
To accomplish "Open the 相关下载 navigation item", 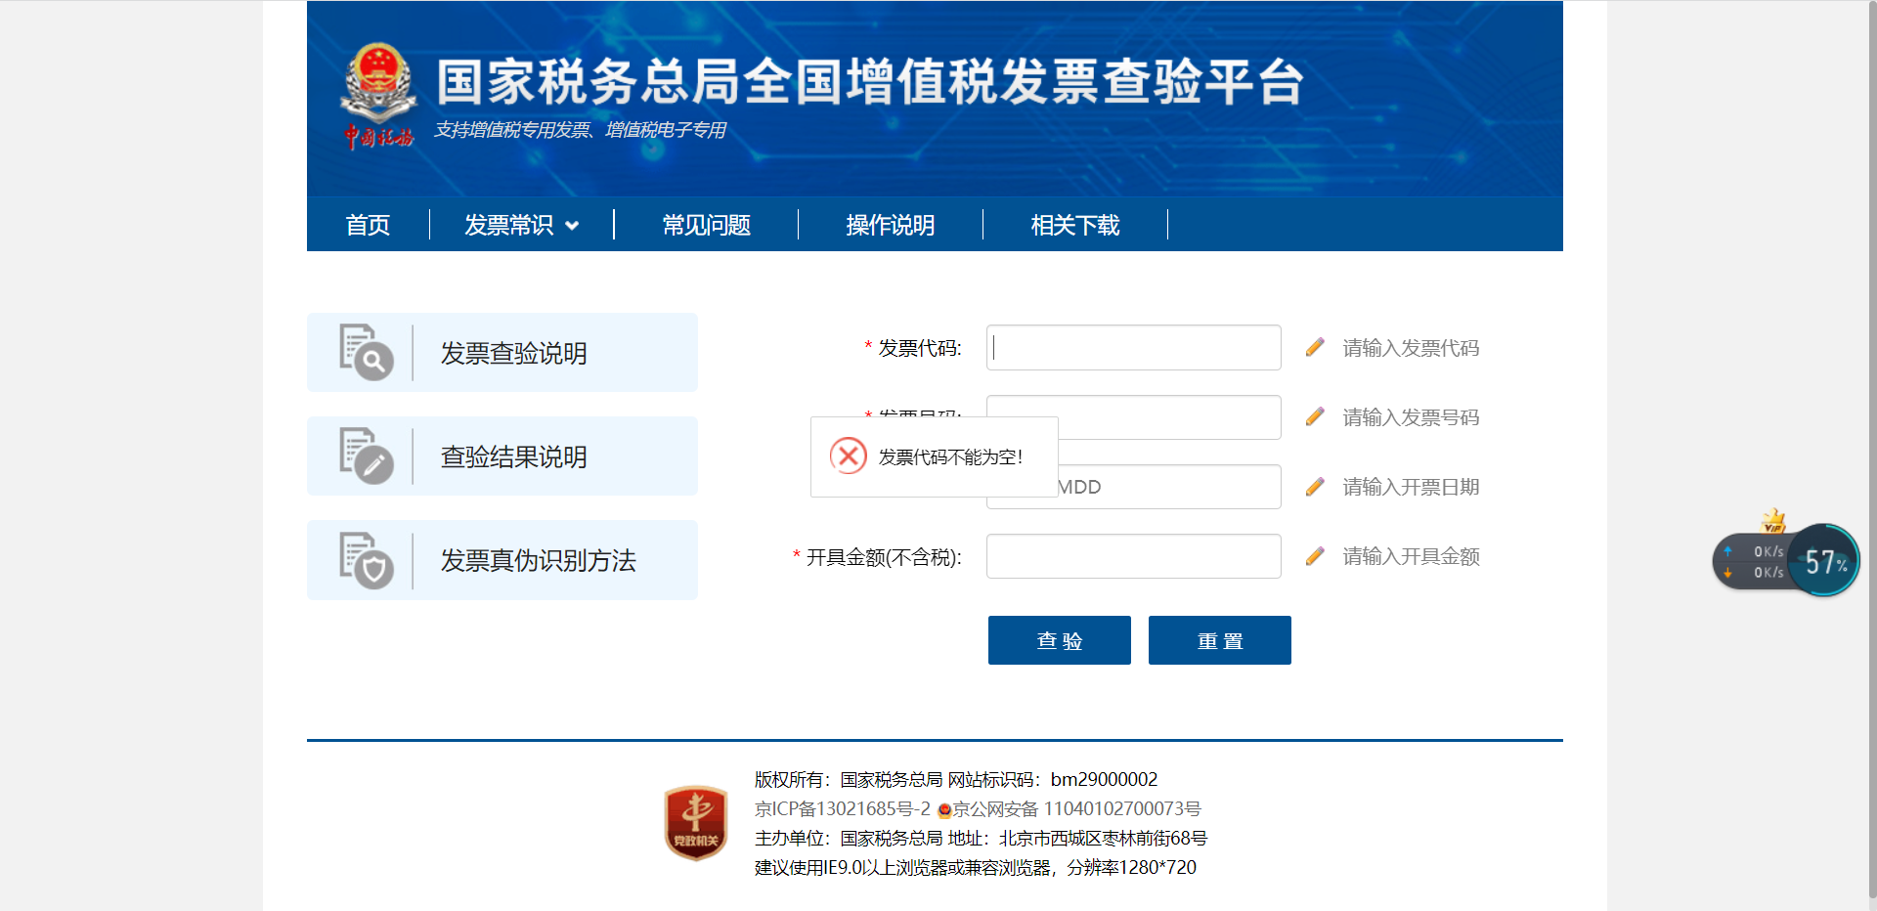I will (1074, 226).
